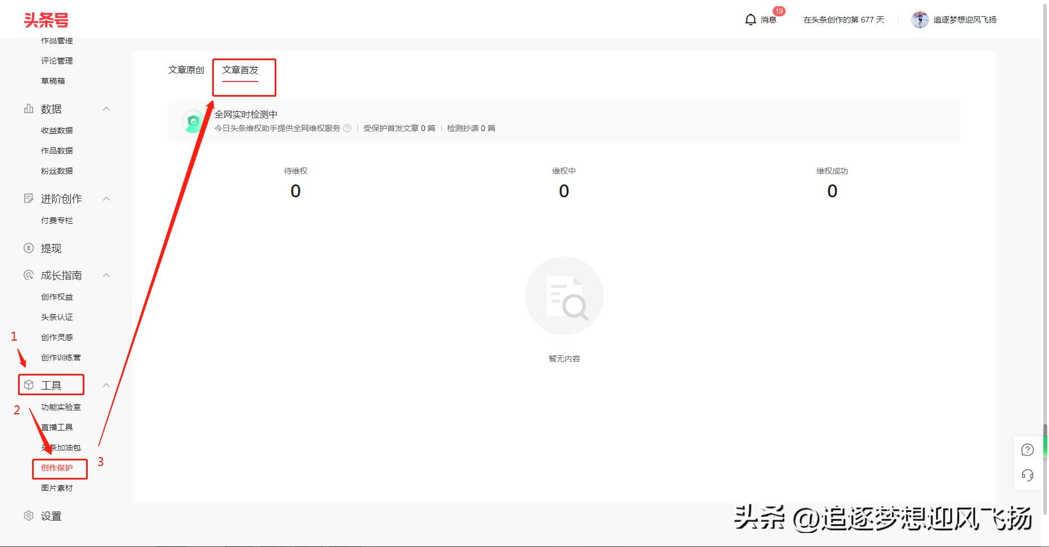Click the 暂无内容 empty-state label
Screen dimensions: 1049x547
[x=564, y=359]
